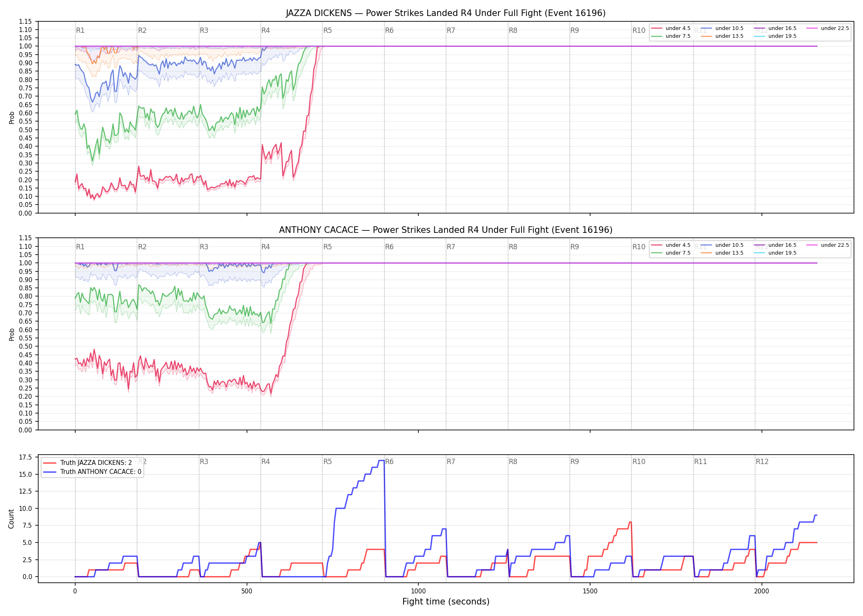The height and width of the screenshot is (616, 863).
Task: Click the 1000 tick on x-axis
Action: (x=418, y=591)
